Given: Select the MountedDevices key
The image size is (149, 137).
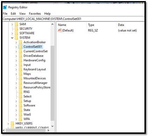Looking at the screenshot, I should point(35,78).
